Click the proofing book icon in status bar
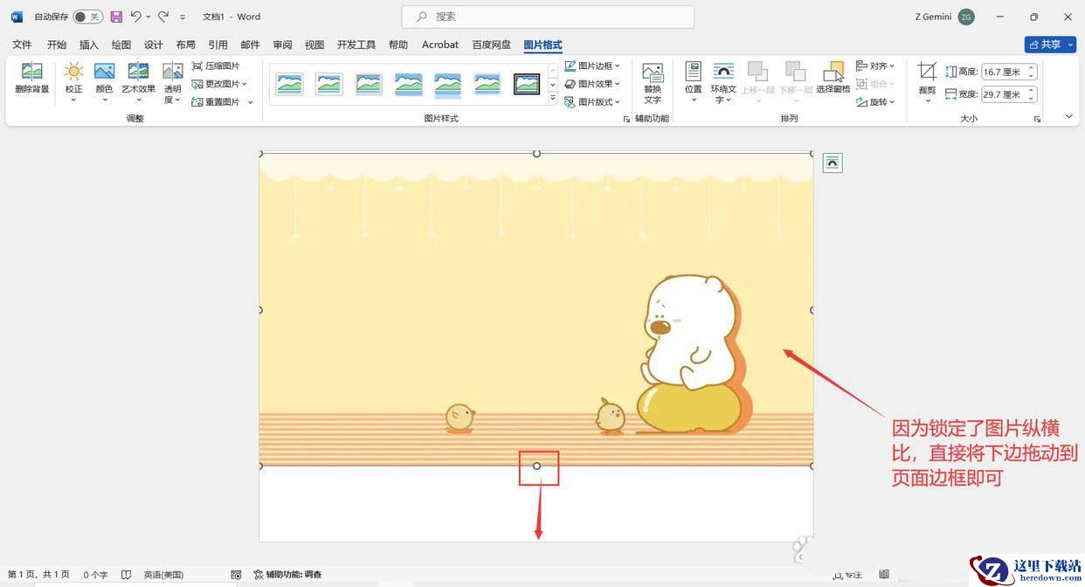The width and height of the screenshot is (1085, 587). point(126,575)
